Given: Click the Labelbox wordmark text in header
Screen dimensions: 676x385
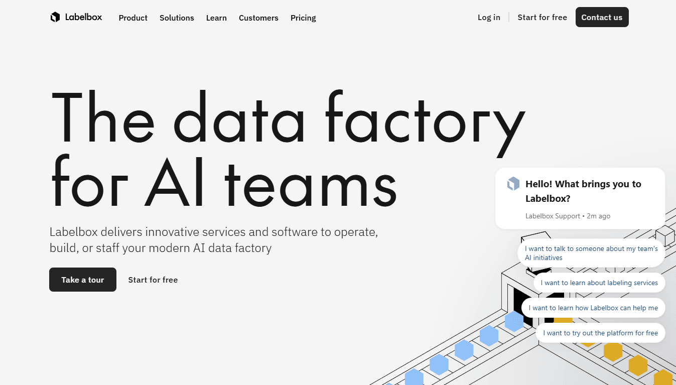Looking at the screenshot, I should [83, 18].
